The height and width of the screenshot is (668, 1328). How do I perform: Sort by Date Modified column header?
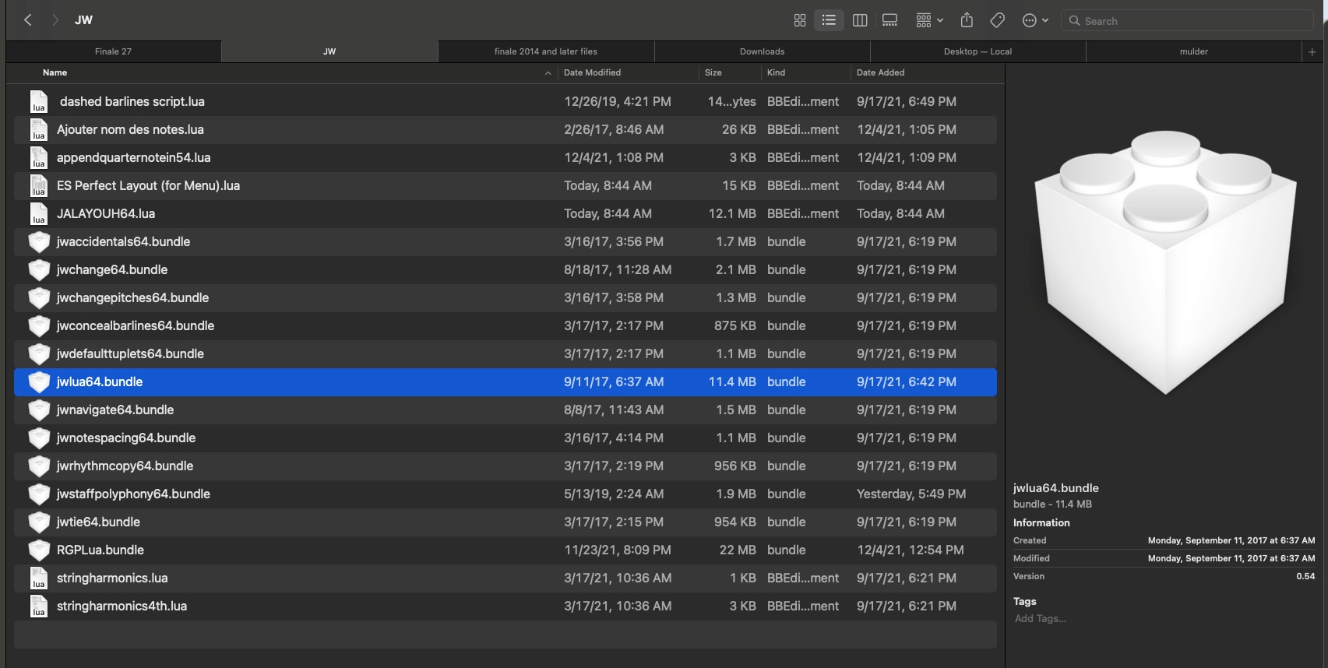point(592,72)
